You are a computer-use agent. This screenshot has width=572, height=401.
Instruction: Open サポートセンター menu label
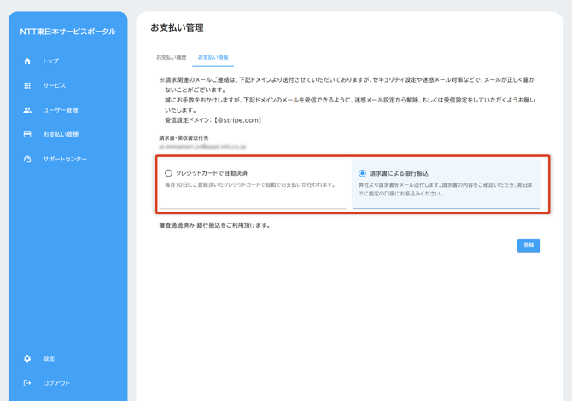(65, 160)
